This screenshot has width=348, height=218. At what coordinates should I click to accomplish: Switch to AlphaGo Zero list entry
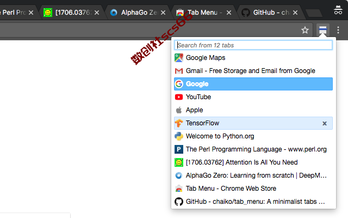click(253, 175)
